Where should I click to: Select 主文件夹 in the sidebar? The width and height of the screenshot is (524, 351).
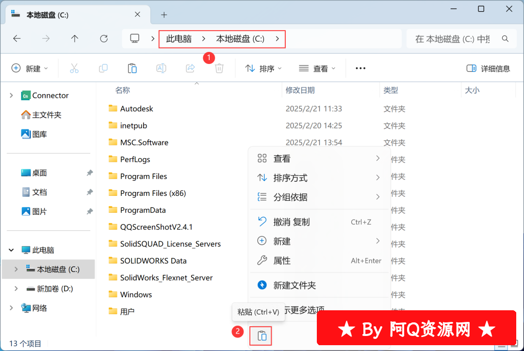point(41,115)
